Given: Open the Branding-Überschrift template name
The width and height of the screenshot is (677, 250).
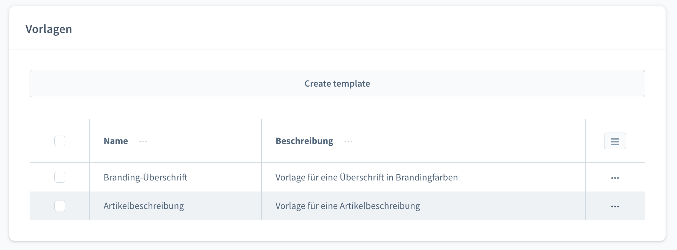Looking at the screenshot, I should (x=145, y=177).
